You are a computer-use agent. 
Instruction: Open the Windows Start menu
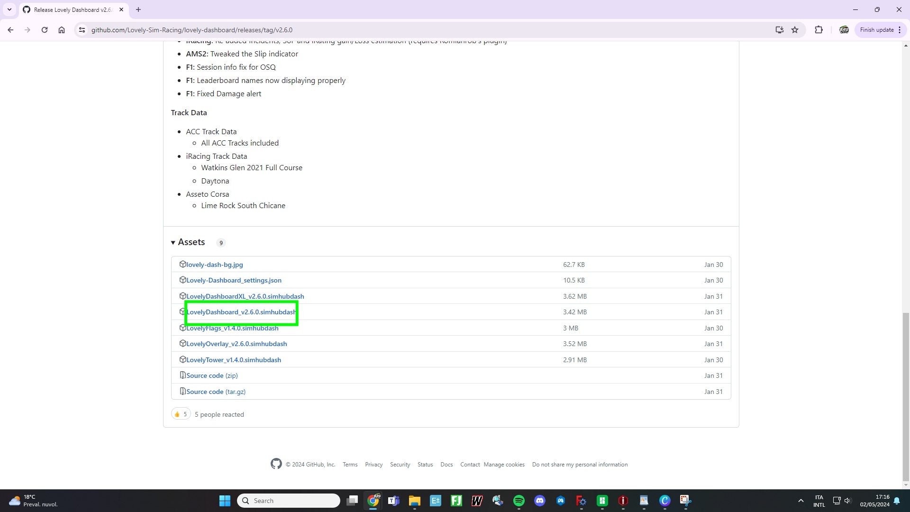tap(225, 501)
